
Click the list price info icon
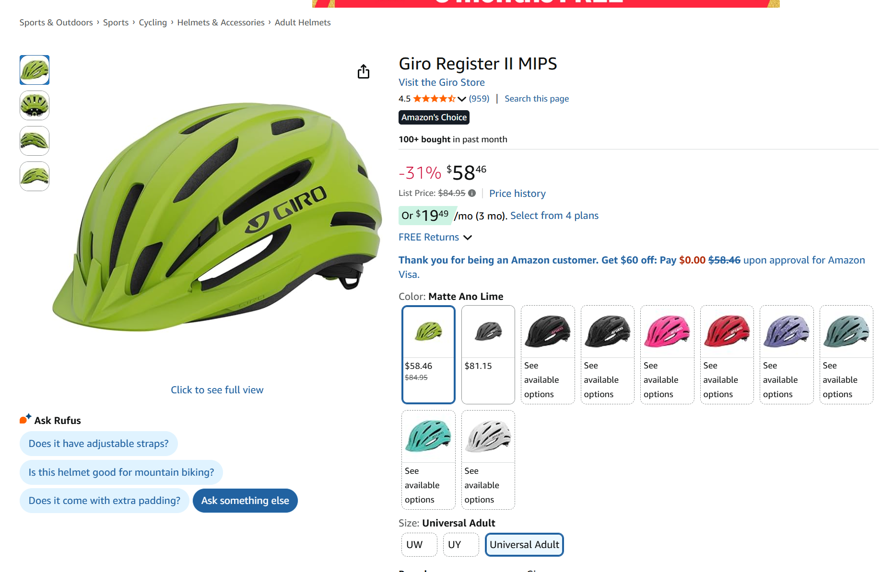point(472,193)
